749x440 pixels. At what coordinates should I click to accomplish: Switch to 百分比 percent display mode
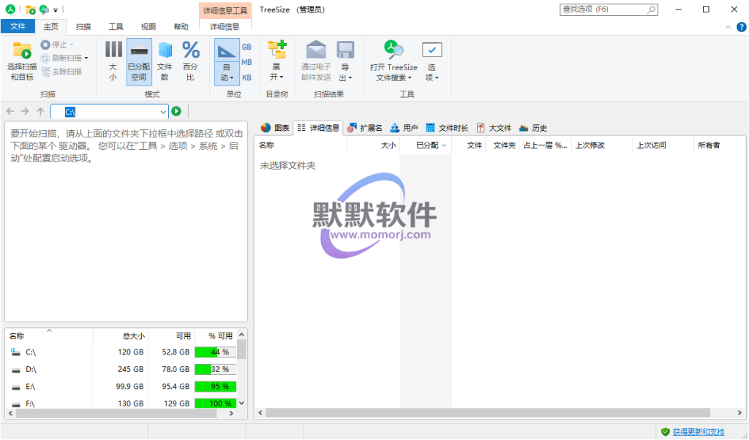[x=190, y=50]
